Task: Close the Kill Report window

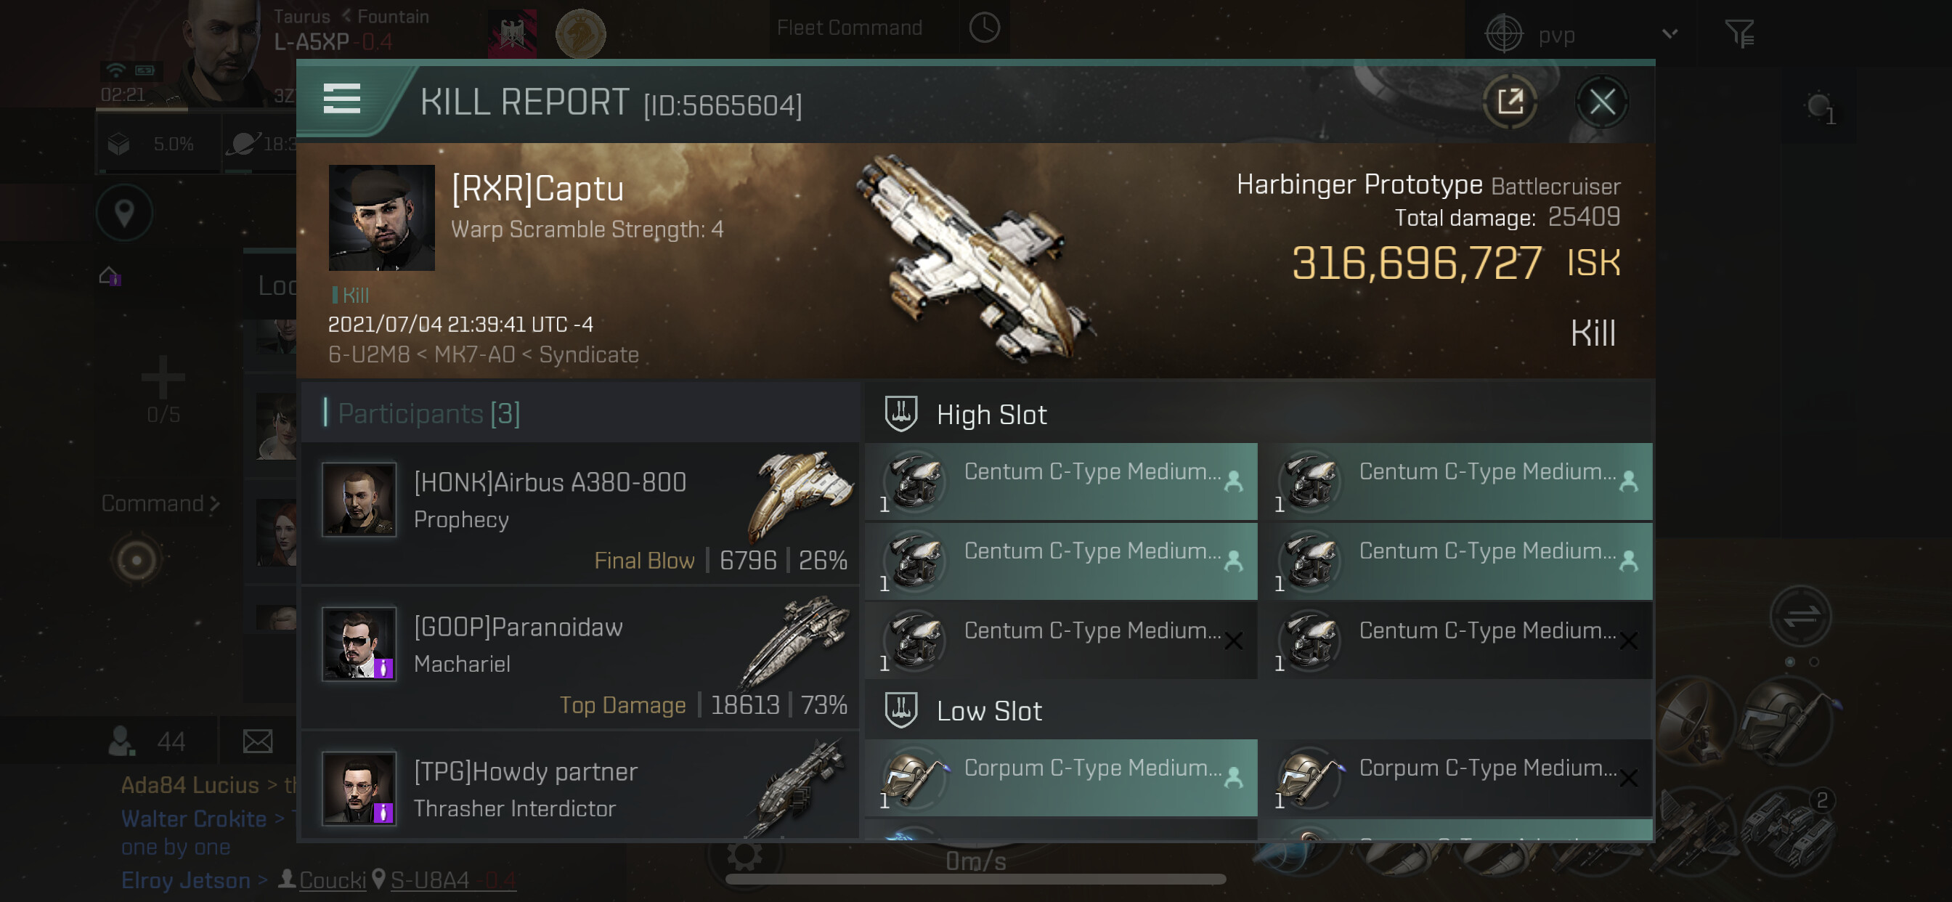Action: pyautogui.click(x=1601, y=102)
